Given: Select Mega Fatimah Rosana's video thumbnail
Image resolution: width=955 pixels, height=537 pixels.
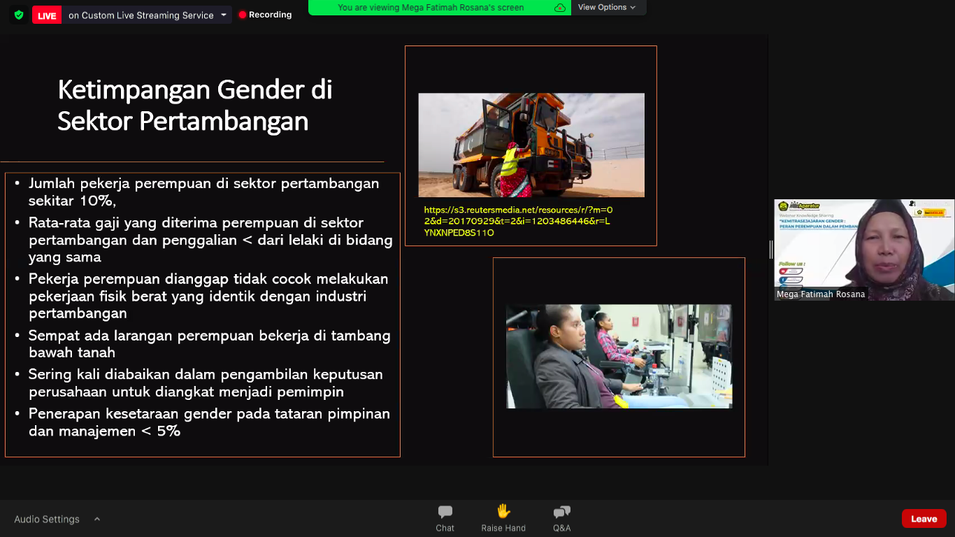Looking at the screenshot, I should pos(864,250).
